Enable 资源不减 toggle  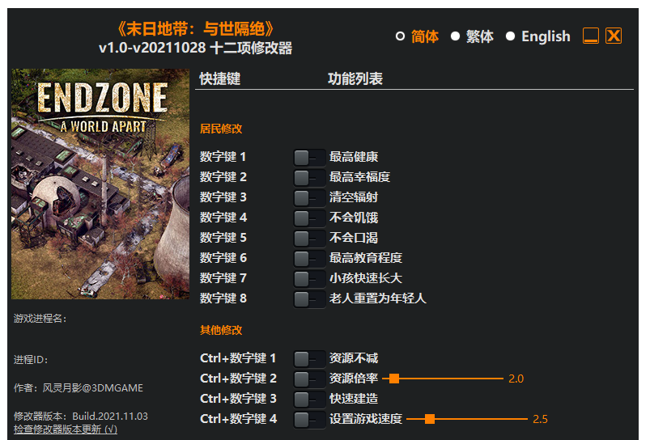pyautogui.click(x=309, y=359)
